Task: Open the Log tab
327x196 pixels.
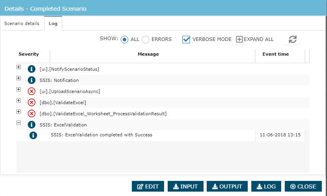Action: tap(53, 24)
